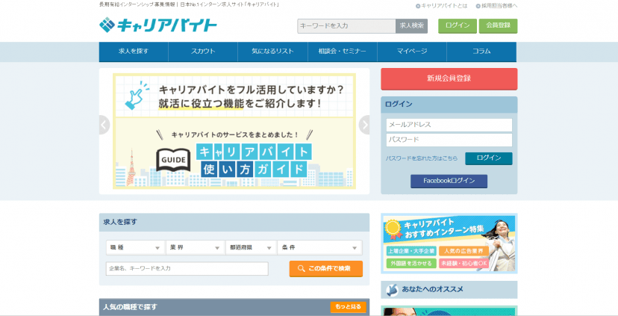Screen dimensions: 618x316
Task: Go to the スカウト navigation tab
Action: click(203, 52)
